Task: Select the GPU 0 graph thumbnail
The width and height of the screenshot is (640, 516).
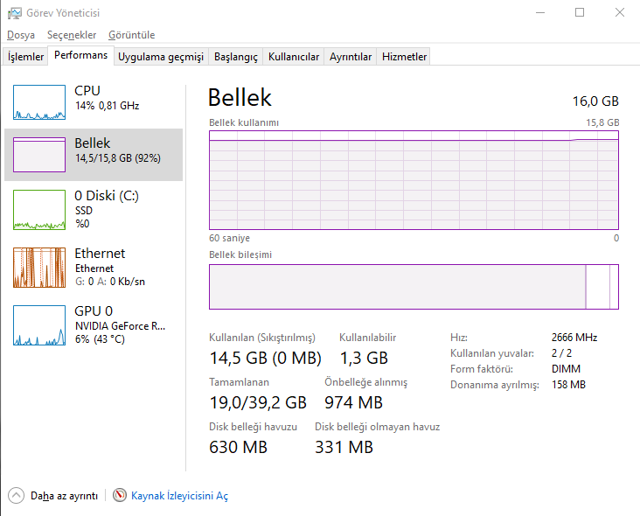Action: (x=39, y=325)
